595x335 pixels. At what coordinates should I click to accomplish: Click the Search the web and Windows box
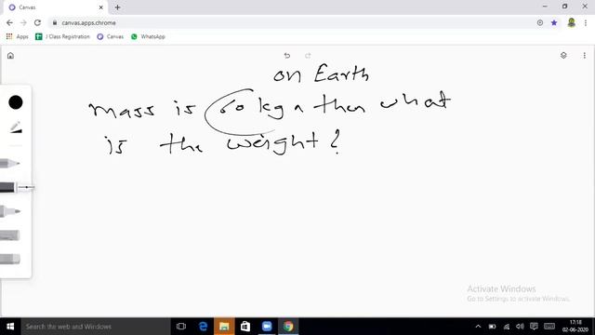pyautogui.click(x=96, y=327)
